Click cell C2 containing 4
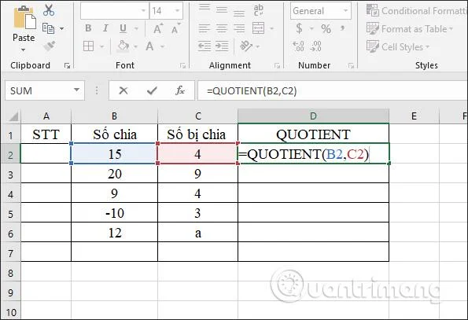Image resolution: width=468 pixels, height=320 pixels. coord(197,154)
